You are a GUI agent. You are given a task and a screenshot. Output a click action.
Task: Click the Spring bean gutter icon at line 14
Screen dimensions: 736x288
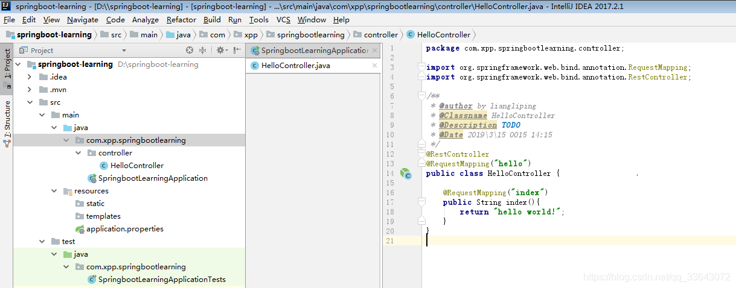(x=405, y=174)
